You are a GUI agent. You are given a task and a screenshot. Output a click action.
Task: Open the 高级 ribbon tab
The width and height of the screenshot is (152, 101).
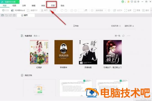coord(62,6)
